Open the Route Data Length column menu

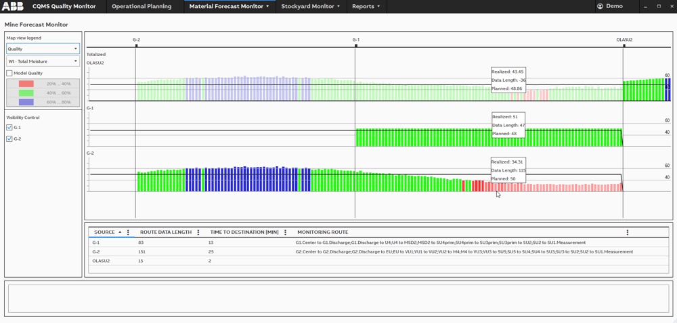198,232
